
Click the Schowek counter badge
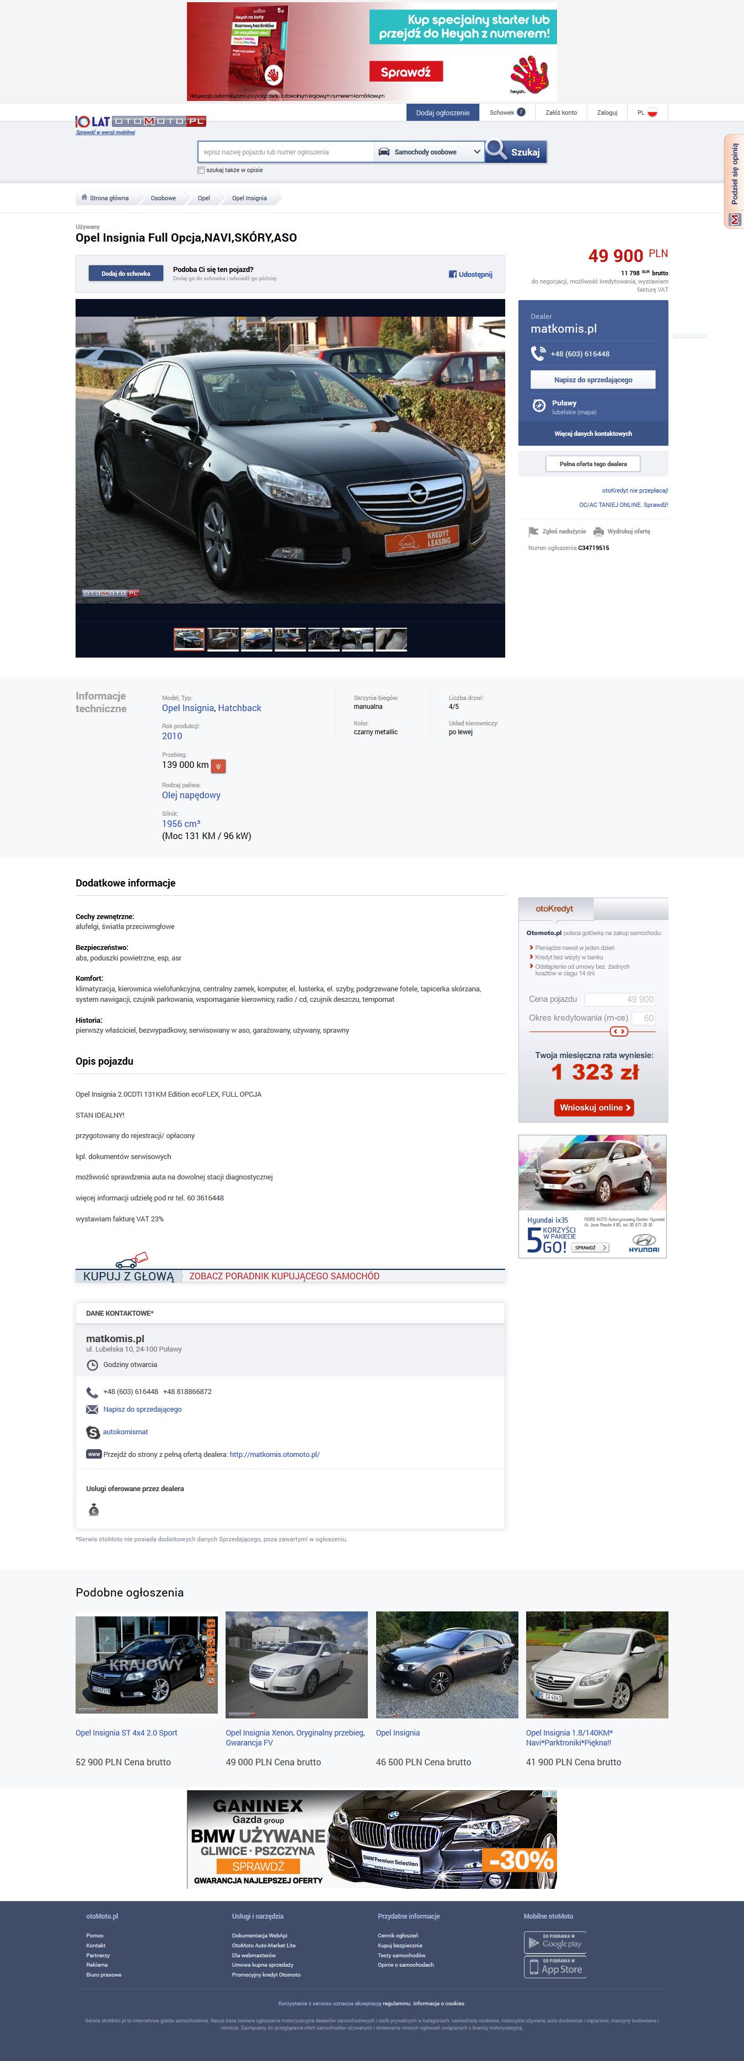click(x=521, y=112)
